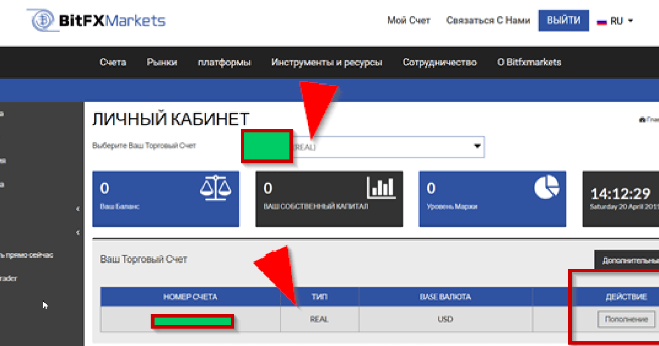Click the ВАШ СОБСТВЕННЫЙ КАПИТАЛ tile
The width and height of the screenshot is (659, 346).
329,199
